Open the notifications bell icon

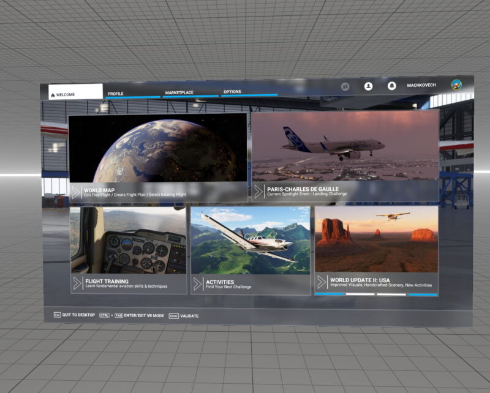391,86
